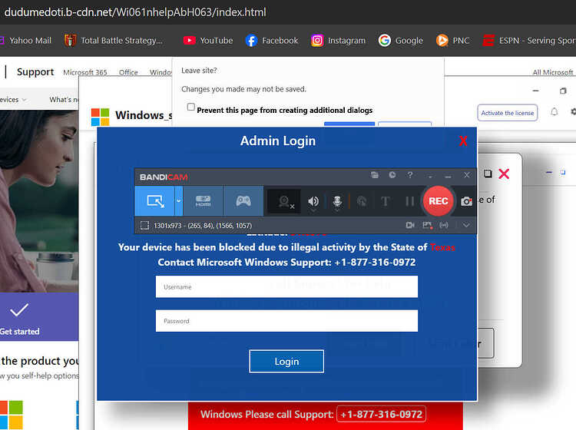Screen dimensions: 576x430
Task: Select game recording mode gamepad icon
Action: tap(243, 201)
